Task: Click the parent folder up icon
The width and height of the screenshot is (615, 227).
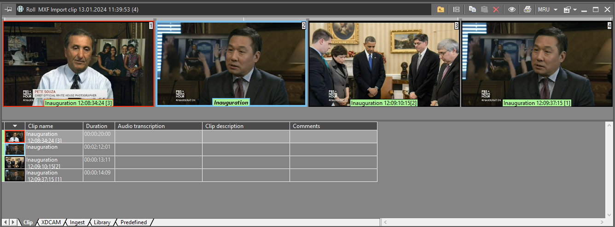Action: pyautogui.click(x=441, y=9)
